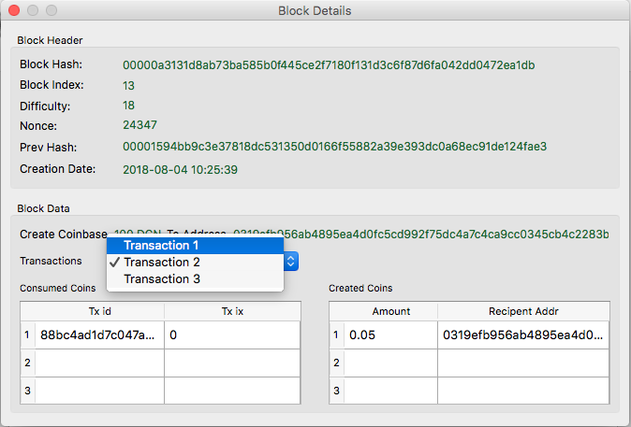
Task: Select the 0319efb956ab4895ea4d0... recipient cell
Action: pos(523,335)
